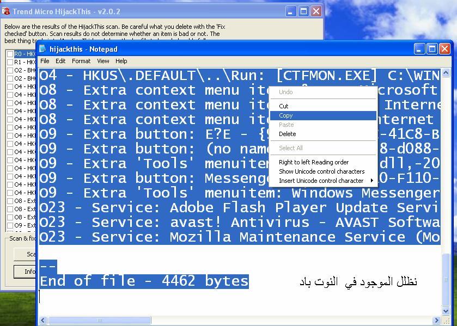Click Notepad vertical scrollbar up arrow
Screen dimensions: 457x326
446,73
